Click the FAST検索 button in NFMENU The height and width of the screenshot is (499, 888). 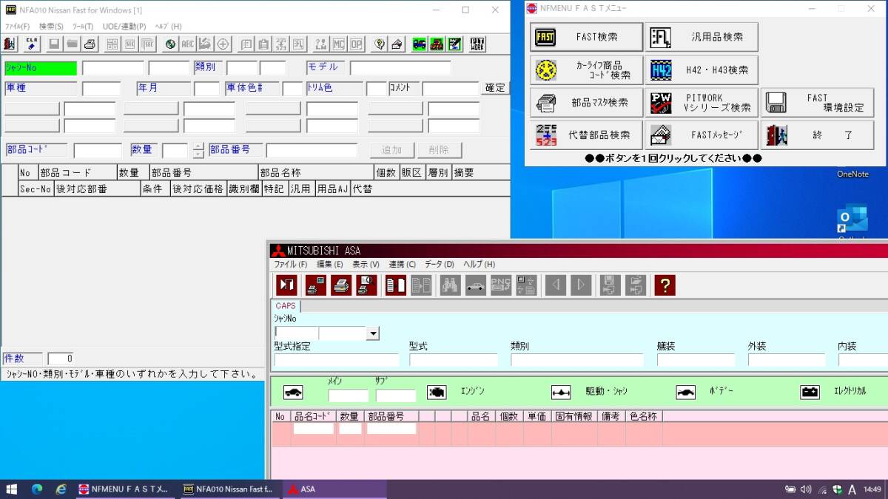coord(586,37)
